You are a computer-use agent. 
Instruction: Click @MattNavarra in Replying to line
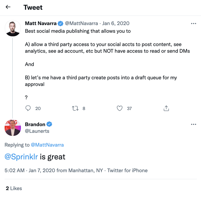point(47,145)
